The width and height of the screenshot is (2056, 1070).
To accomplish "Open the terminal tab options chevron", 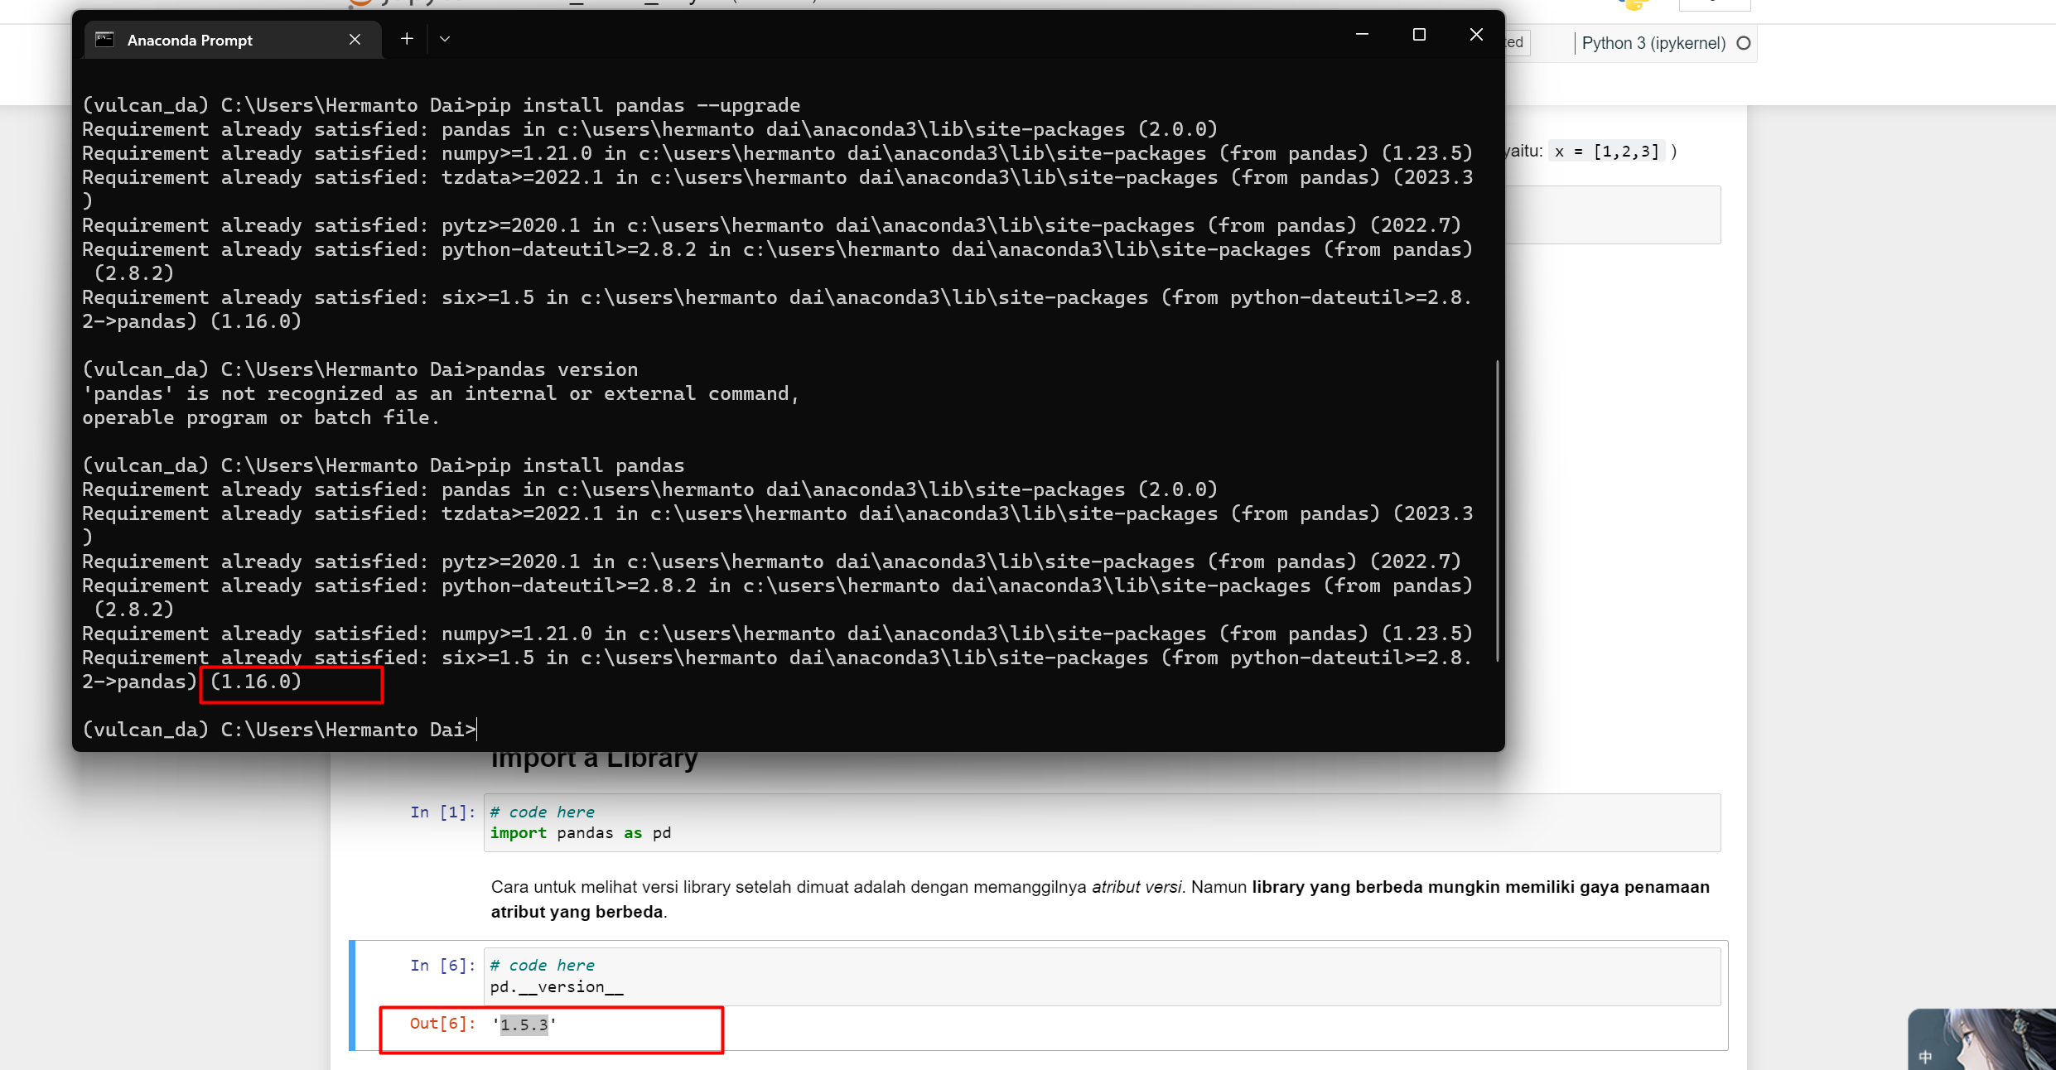I will point(445,38).
